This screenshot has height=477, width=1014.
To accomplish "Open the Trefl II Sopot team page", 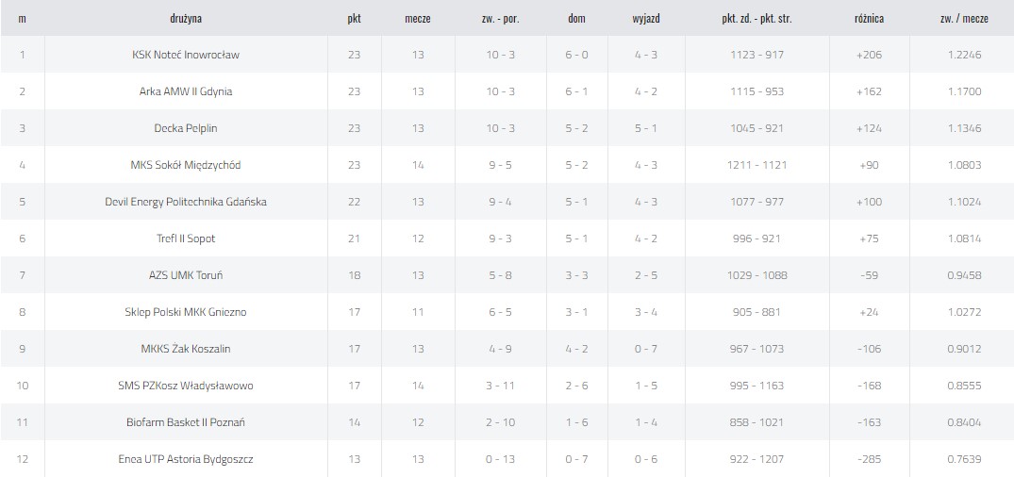I will pyautogui.click(x=186, y=238).
